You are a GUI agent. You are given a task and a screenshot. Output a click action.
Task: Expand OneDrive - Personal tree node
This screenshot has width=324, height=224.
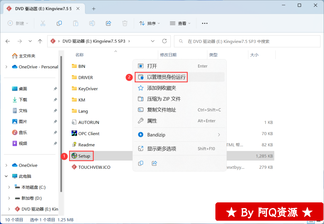point(6,67)
